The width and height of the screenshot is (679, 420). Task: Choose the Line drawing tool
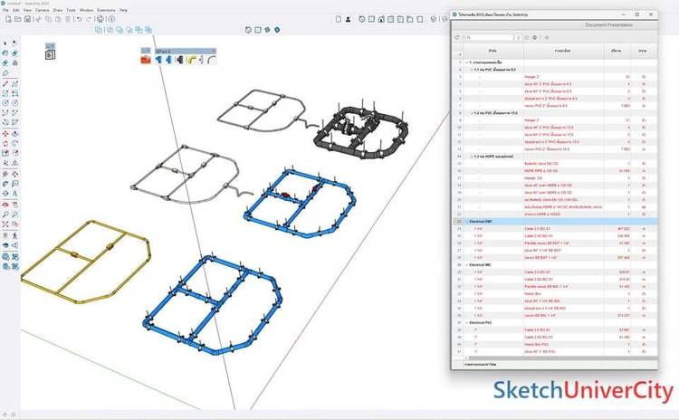pos(5,83)
